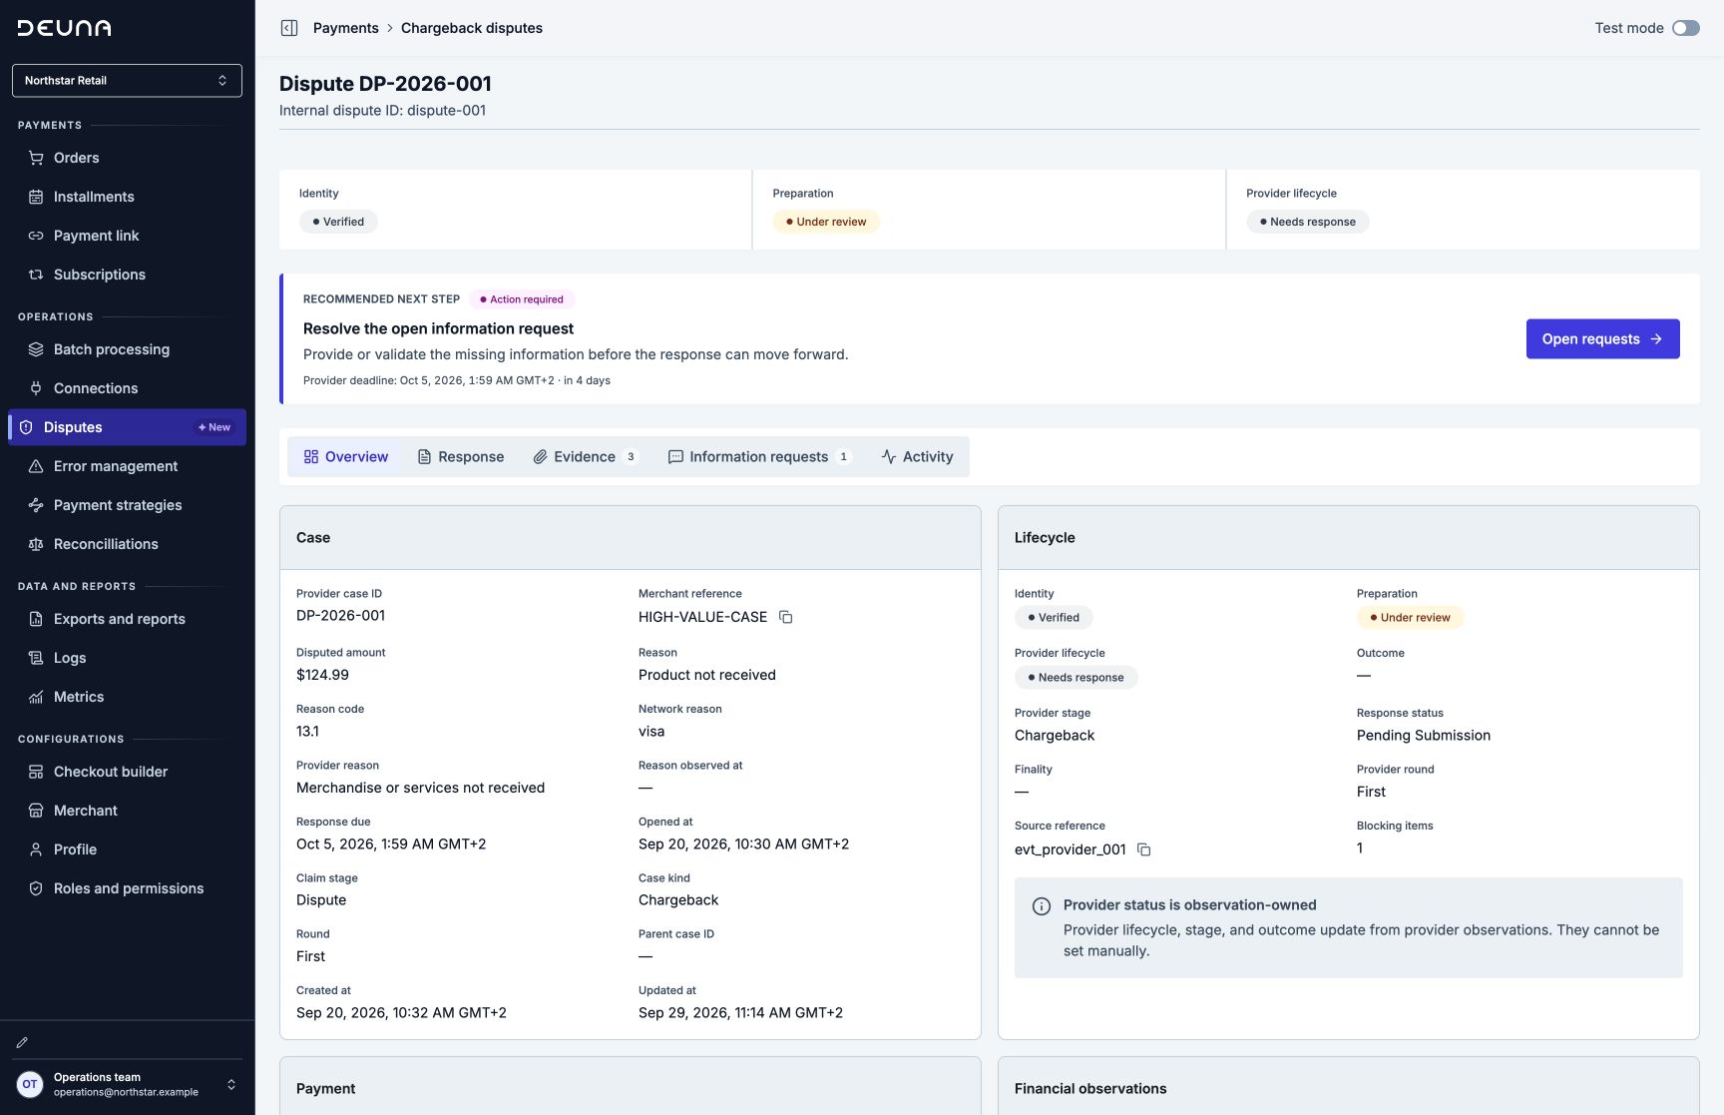Click the Payment link chain icon

[36, 236]
